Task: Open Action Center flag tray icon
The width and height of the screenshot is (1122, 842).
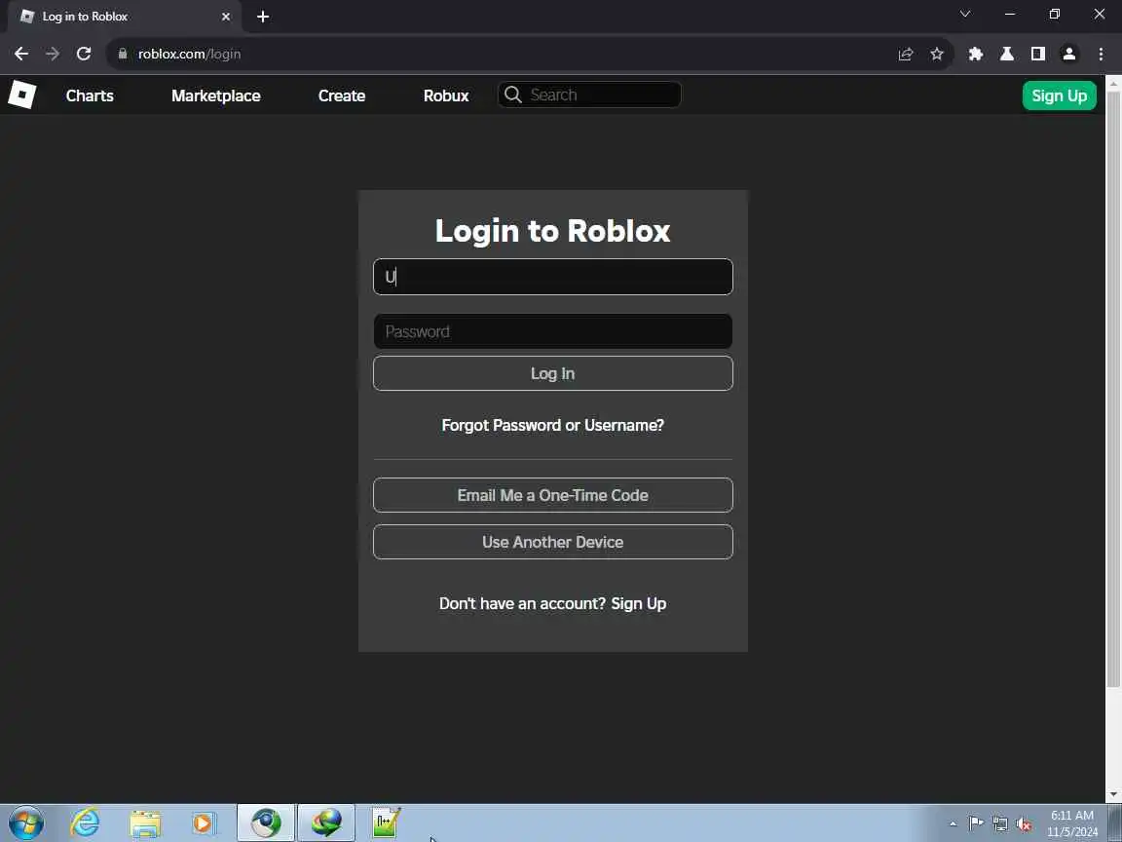Action: click(975, 823)
